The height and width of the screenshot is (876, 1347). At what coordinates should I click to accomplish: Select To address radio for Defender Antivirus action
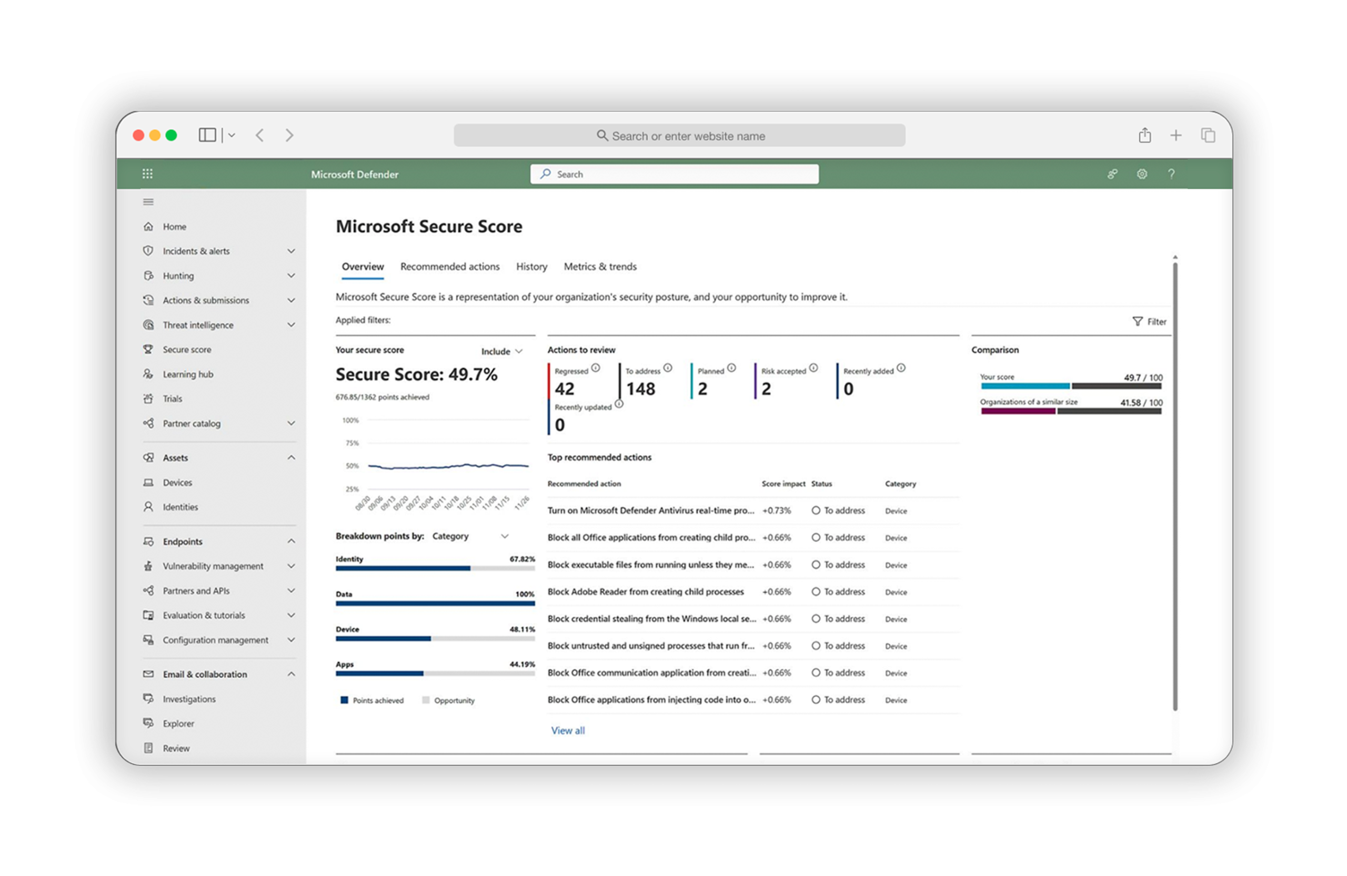(x=816, y=510)
